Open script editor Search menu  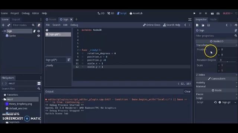point(57,25)
